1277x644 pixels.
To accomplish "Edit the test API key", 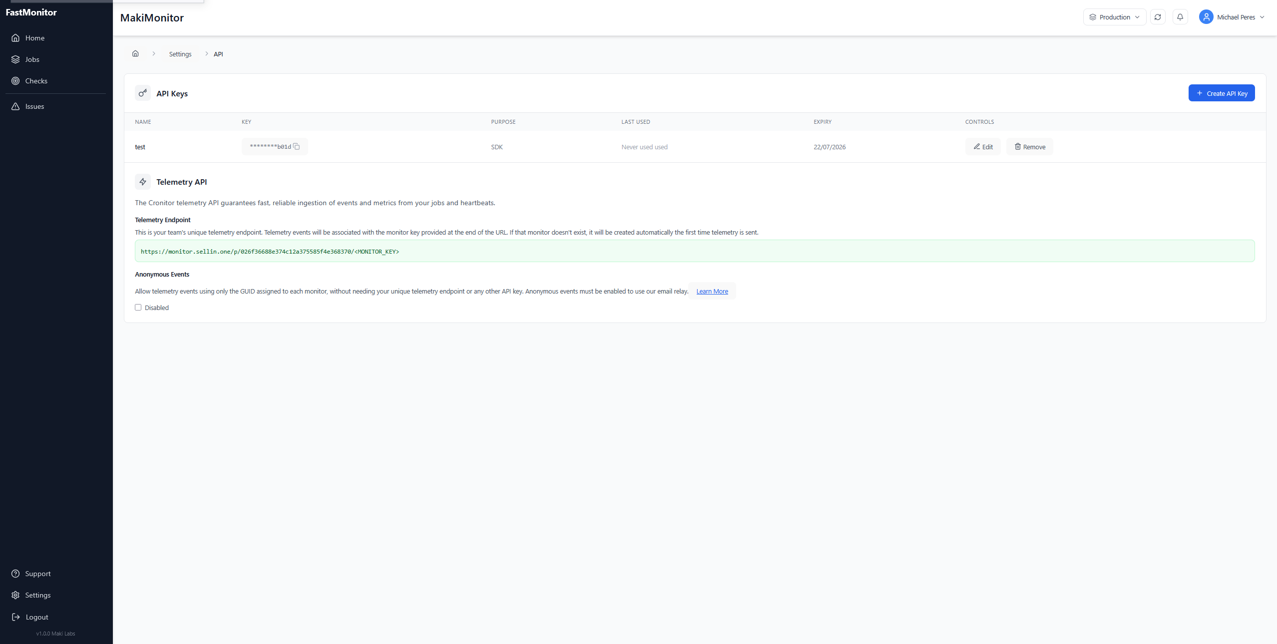I will (982, 146).
